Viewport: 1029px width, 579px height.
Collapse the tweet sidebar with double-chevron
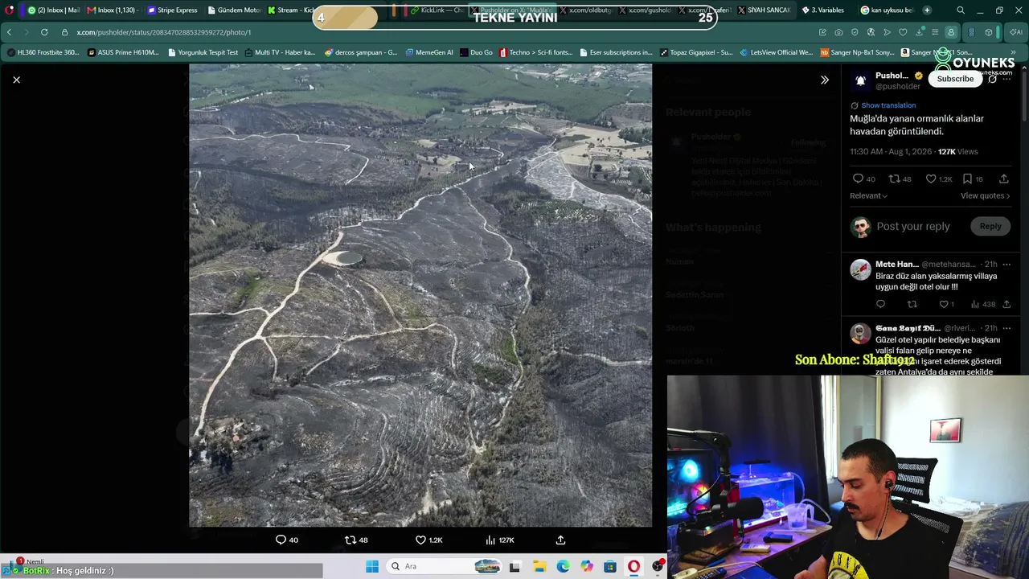824,80
